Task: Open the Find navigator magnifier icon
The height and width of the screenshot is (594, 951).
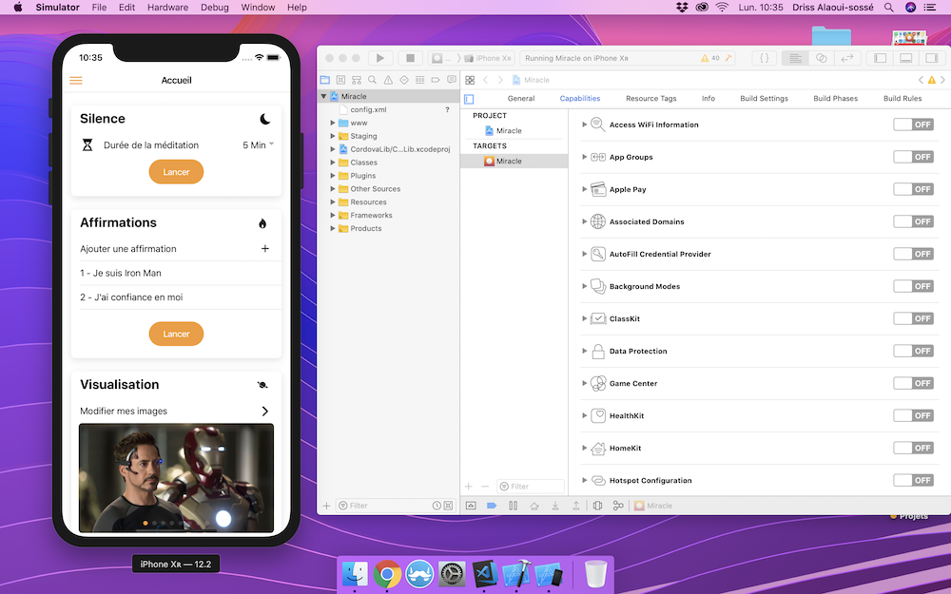Action: (373, 80)
